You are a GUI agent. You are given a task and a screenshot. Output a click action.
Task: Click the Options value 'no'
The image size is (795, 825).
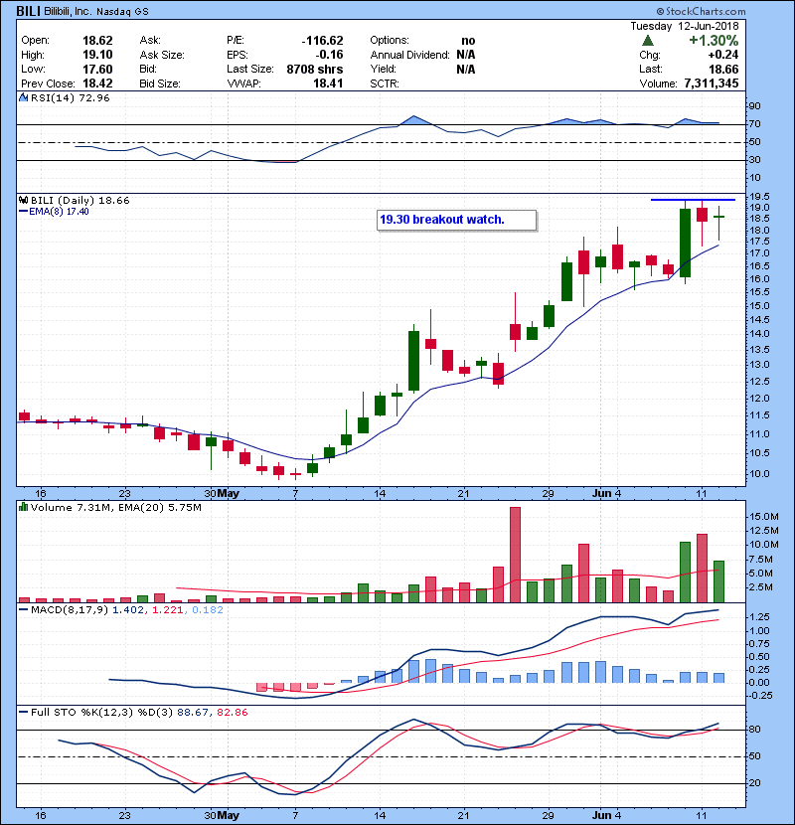pos(468,41)
